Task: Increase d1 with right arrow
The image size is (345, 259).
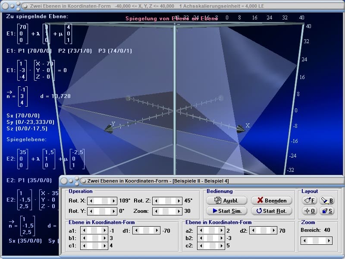Action: click(x=157, y=231)
